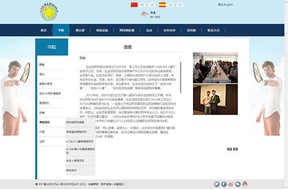Select 4-7岁 summer course in the flyout submenu
Viewport: 288px width, 189px height.
click(x=80, y=142)
